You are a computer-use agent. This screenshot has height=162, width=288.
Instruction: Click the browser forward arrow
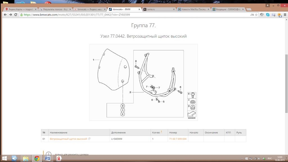pos(11,15)
